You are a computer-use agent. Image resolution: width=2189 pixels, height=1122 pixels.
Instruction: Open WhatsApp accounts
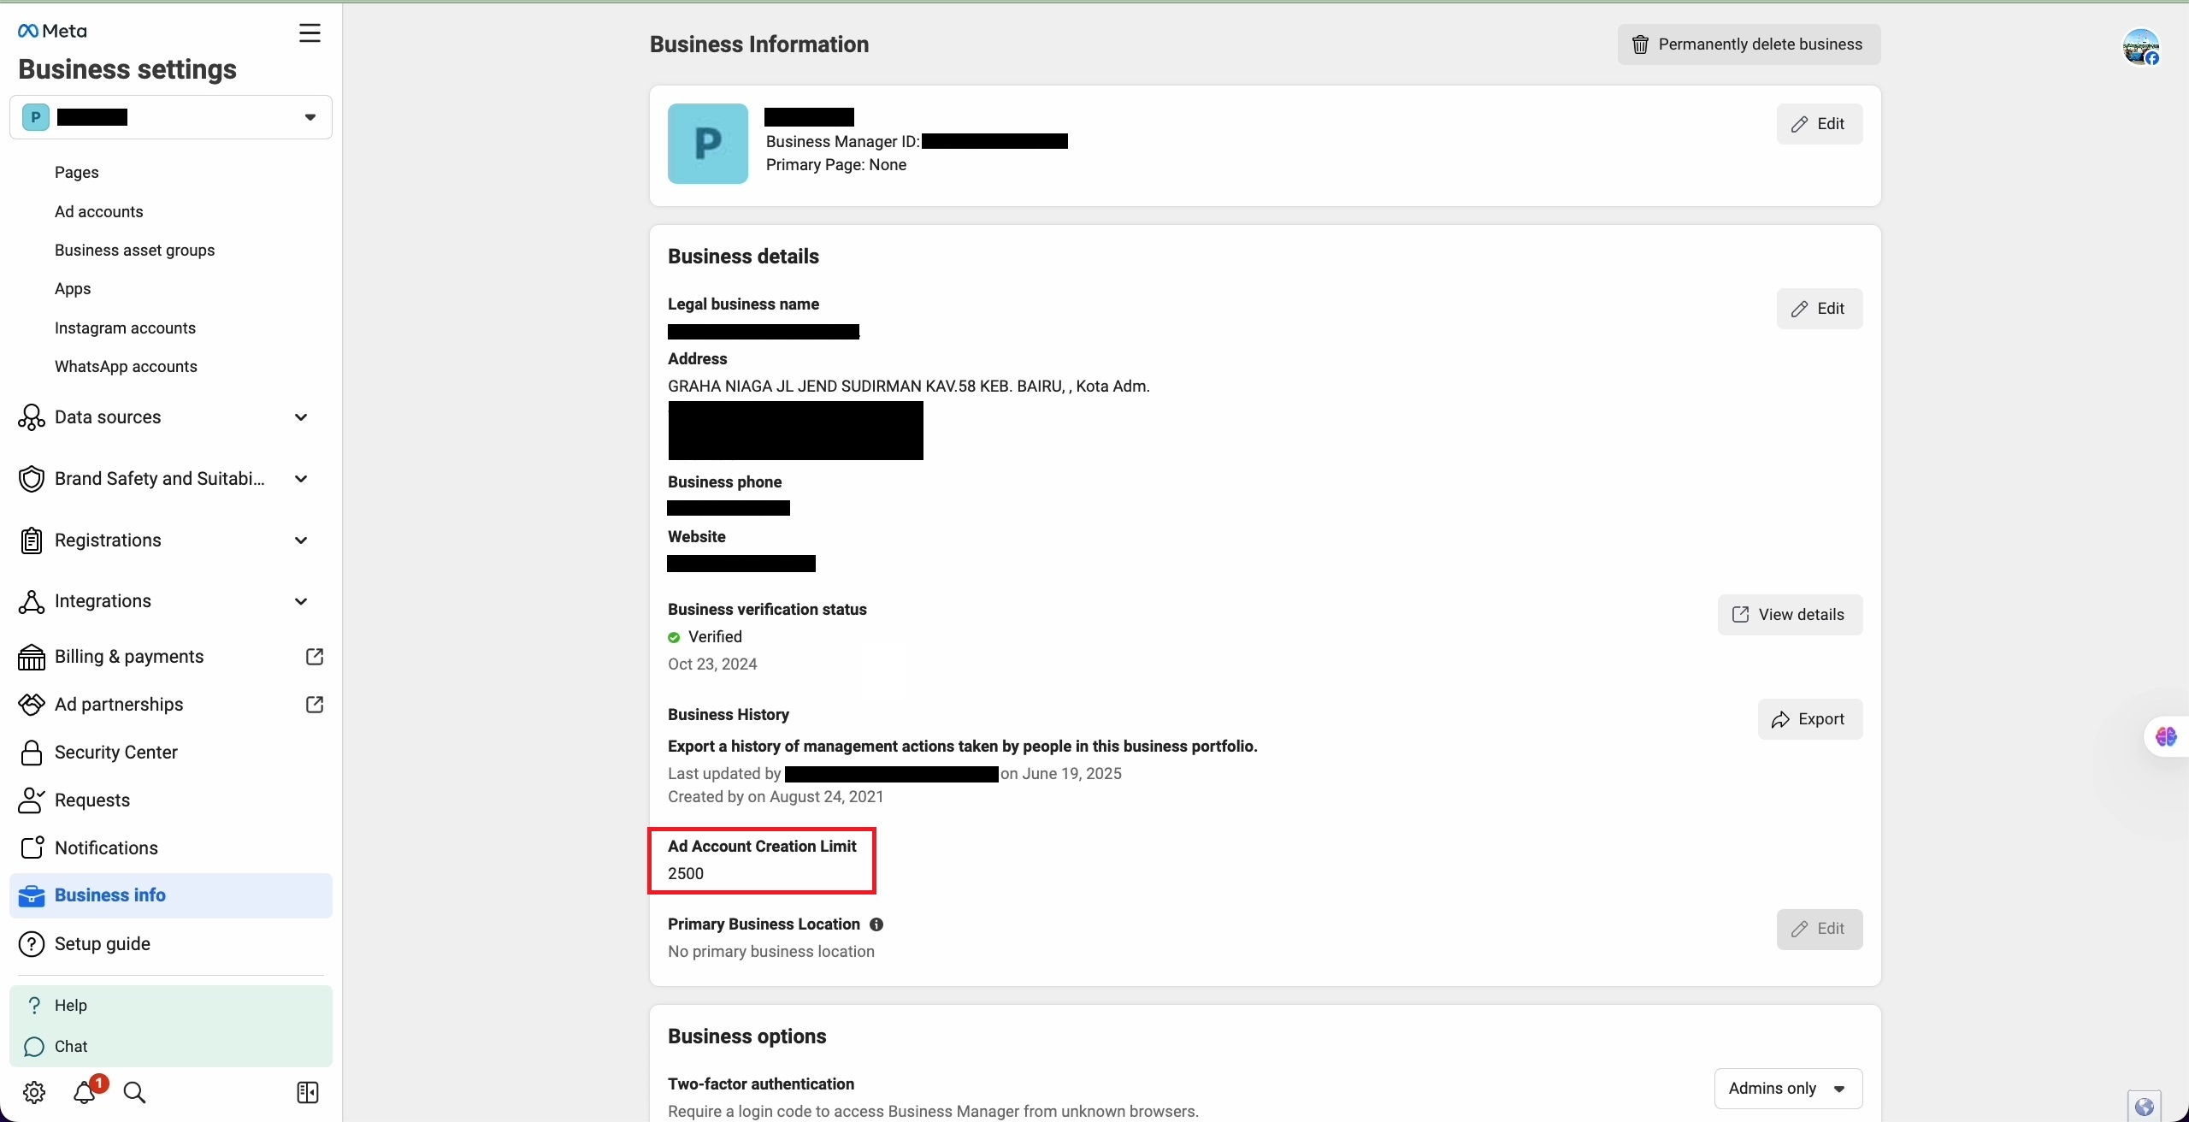pyautogui.click(x=126, y=366)
